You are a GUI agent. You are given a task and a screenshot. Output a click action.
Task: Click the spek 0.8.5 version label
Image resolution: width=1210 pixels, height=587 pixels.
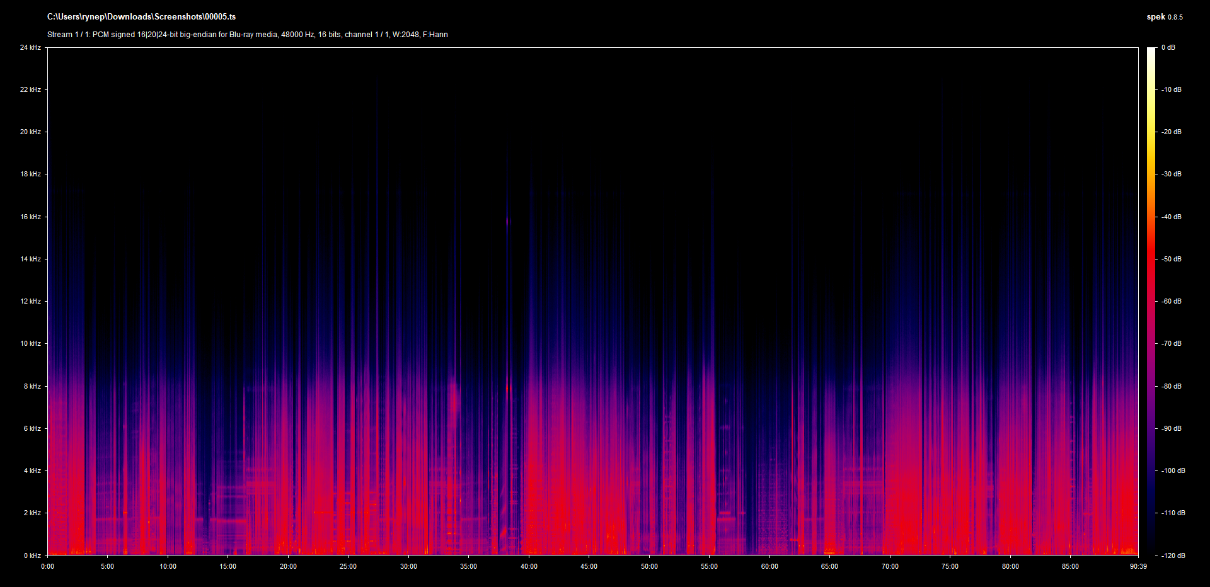1164,17
